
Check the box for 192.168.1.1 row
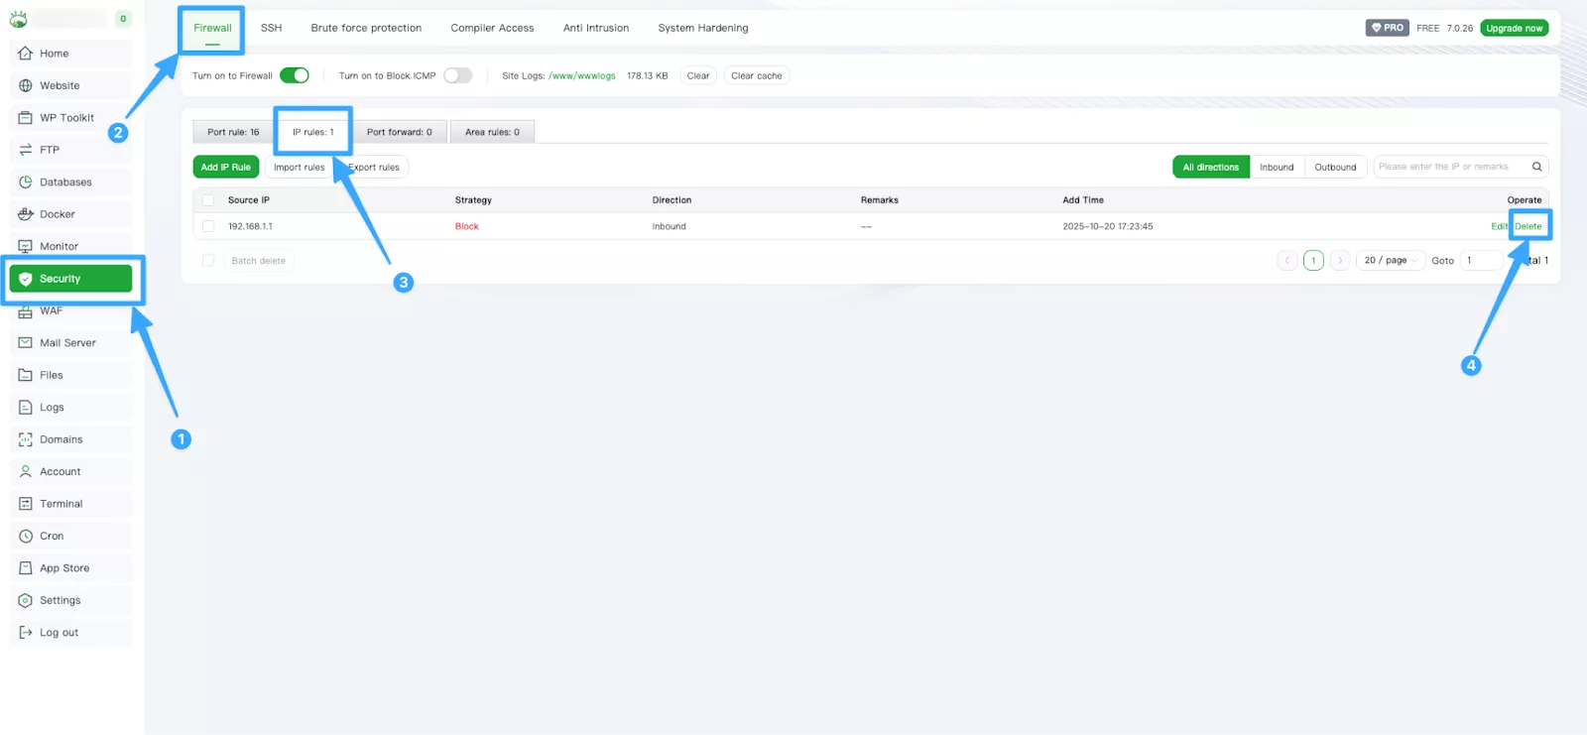[208, 226]
